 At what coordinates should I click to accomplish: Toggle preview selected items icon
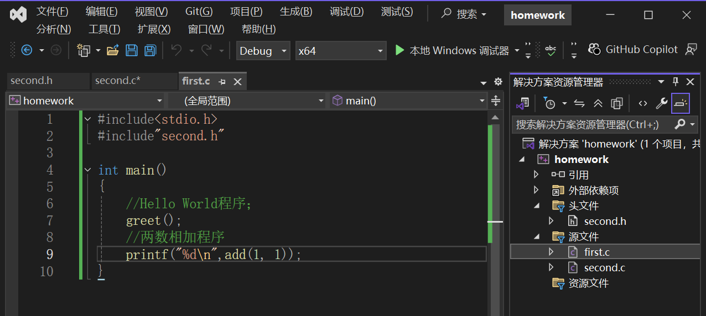681,103
